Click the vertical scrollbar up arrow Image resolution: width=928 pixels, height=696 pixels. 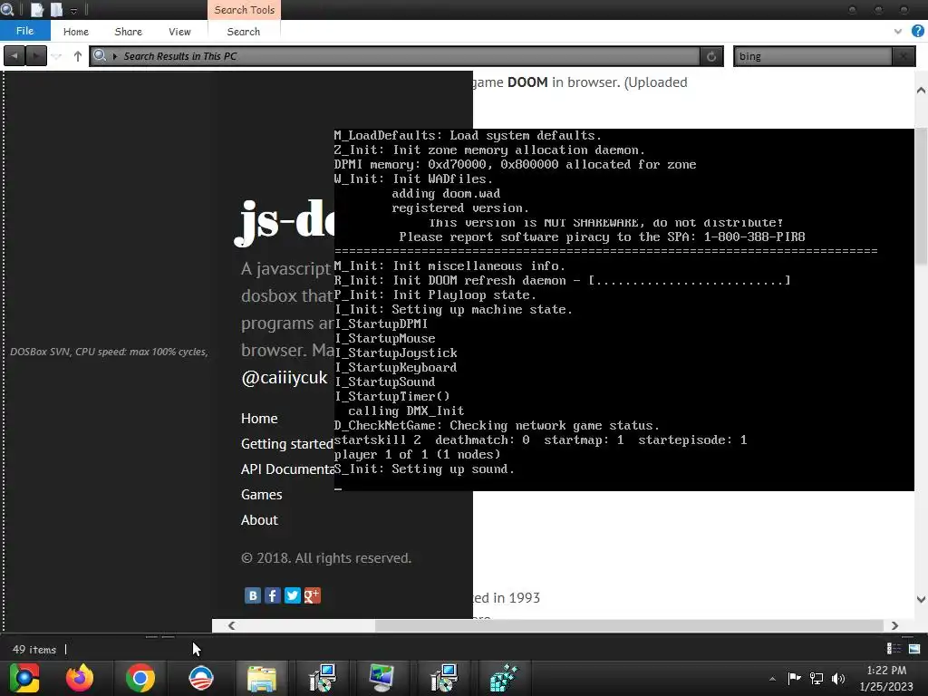921,91
